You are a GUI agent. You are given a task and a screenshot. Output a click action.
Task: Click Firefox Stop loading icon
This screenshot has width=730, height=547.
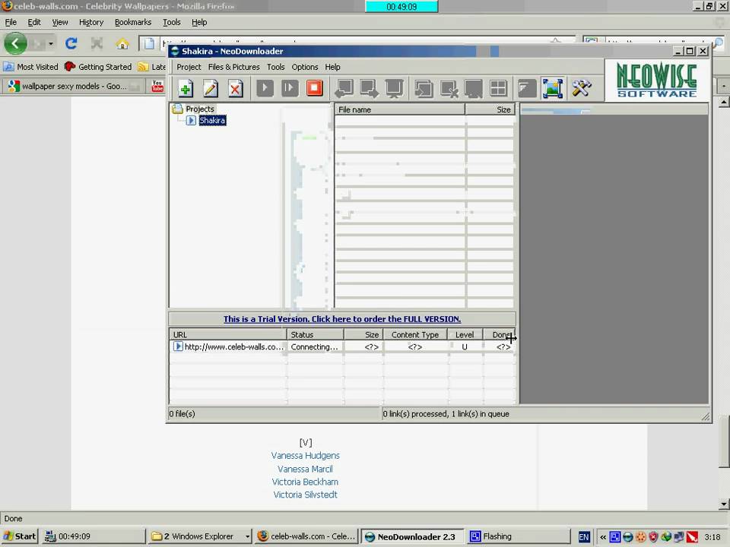tap(97, 44)
